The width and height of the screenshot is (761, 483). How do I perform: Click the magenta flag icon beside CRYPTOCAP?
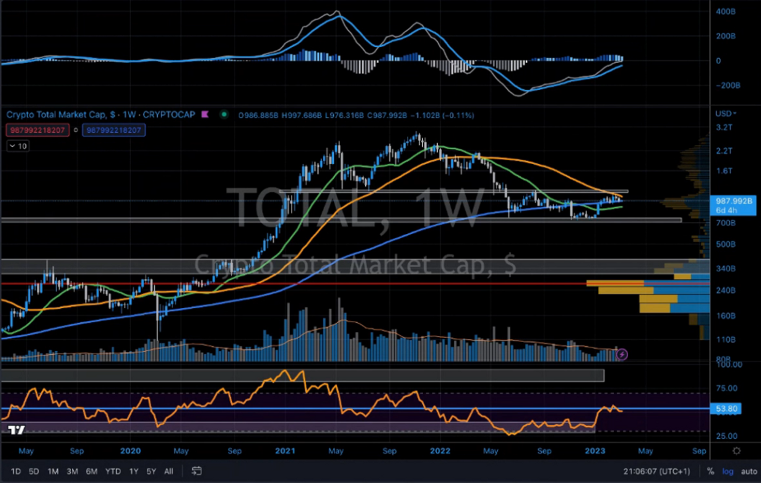tap(205, 114)
